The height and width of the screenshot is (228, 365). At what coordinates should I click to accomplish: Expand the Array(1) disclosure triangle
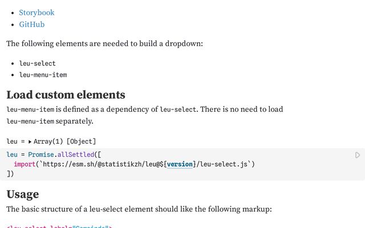tap(30, 142)
